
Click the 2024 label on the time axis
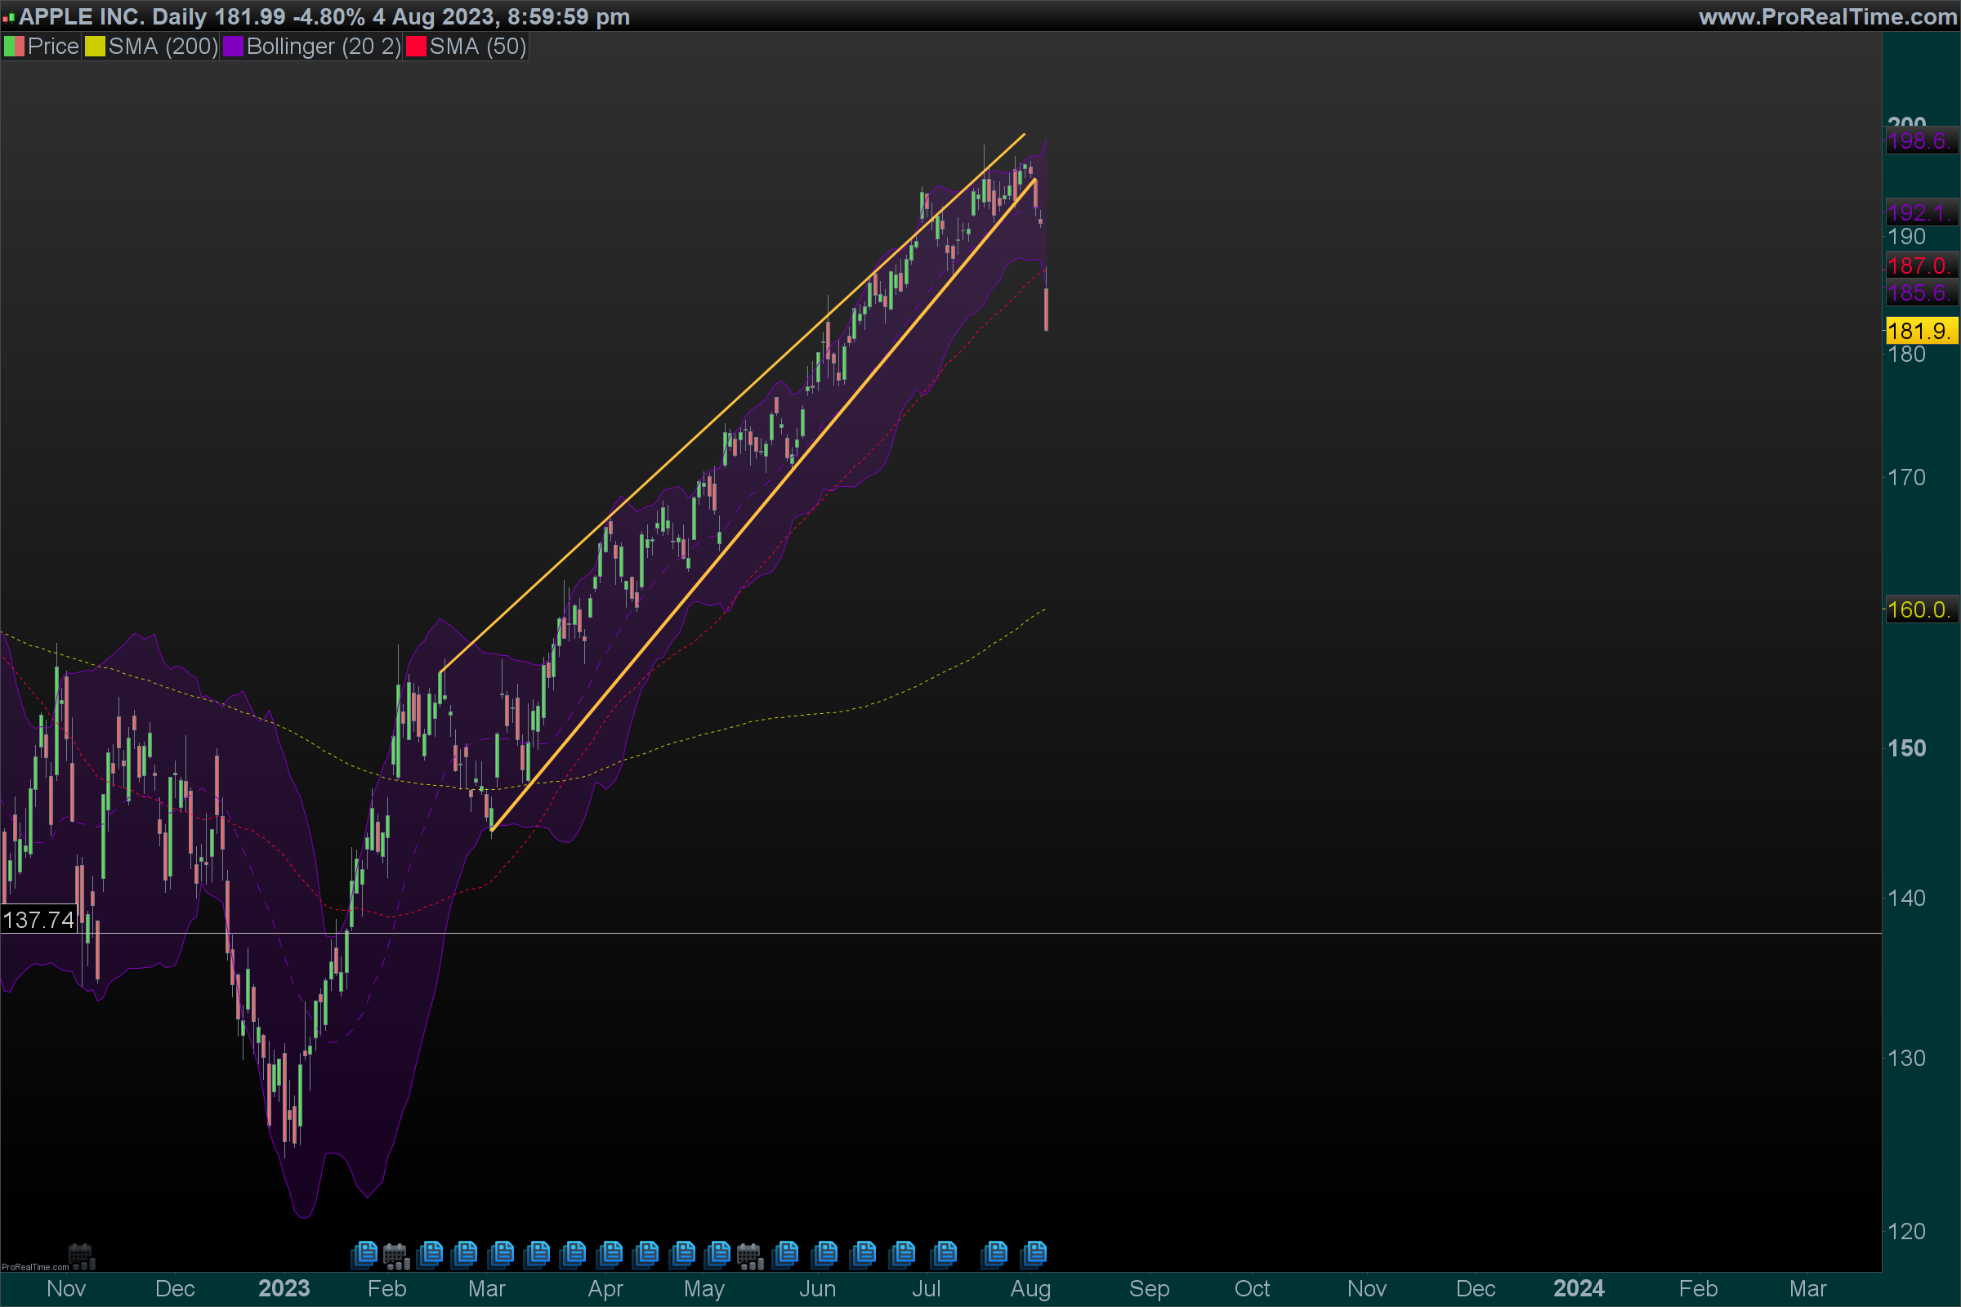[x=1578, y=1289]
